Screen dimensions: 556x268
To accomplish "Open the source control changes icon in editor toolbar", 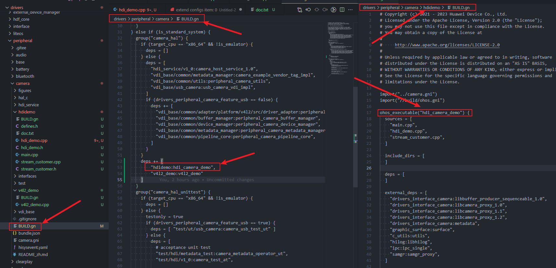I will 300,10.
